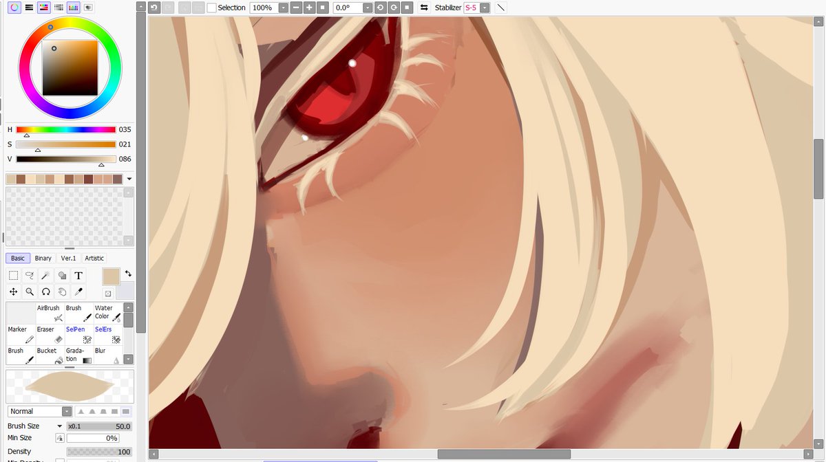Select the Lasso tool
826x462 pixels.
point(30,275)
